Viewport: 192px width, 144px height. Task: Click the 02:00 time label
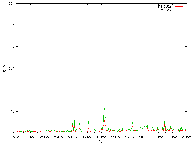[x=30, y=137]
